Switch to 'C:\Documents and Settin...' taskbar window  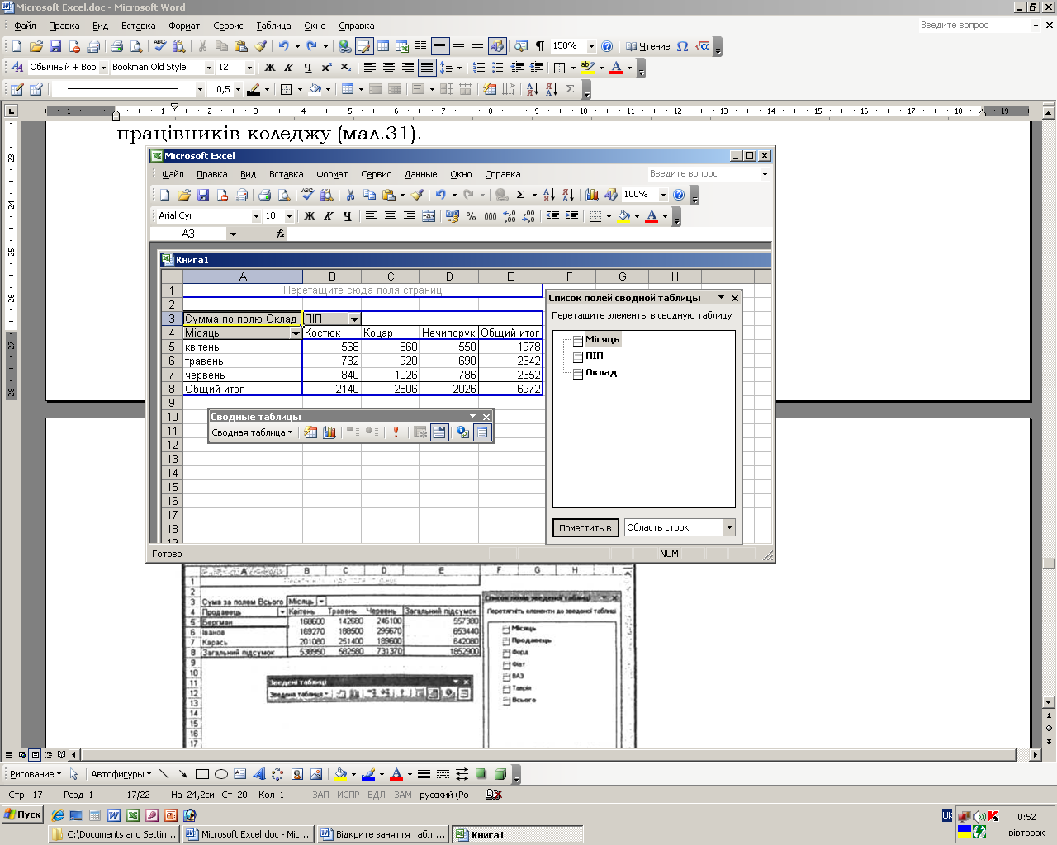click(114, 834)
